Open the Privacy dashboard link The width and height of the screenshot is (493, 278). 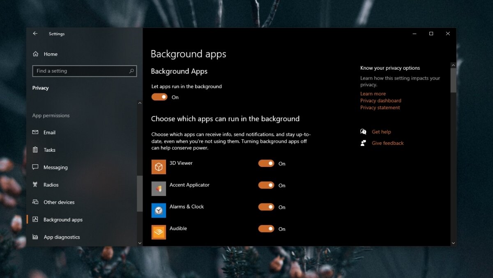click(380, 100)
